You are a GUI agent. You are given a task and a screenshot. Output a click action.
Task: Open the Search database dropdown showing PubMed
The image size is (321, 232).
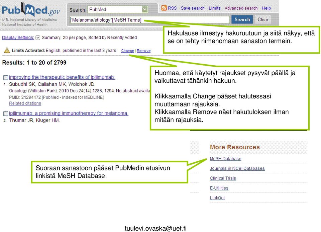coord(118,9)
